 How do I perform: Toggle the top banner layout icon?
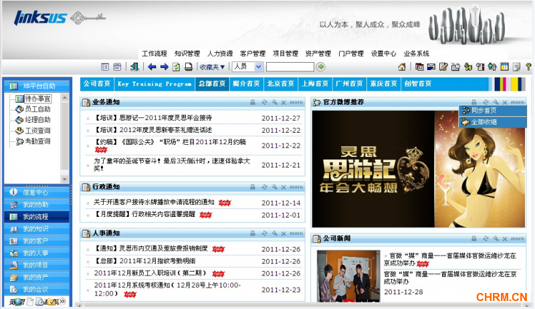coord(117,67)
